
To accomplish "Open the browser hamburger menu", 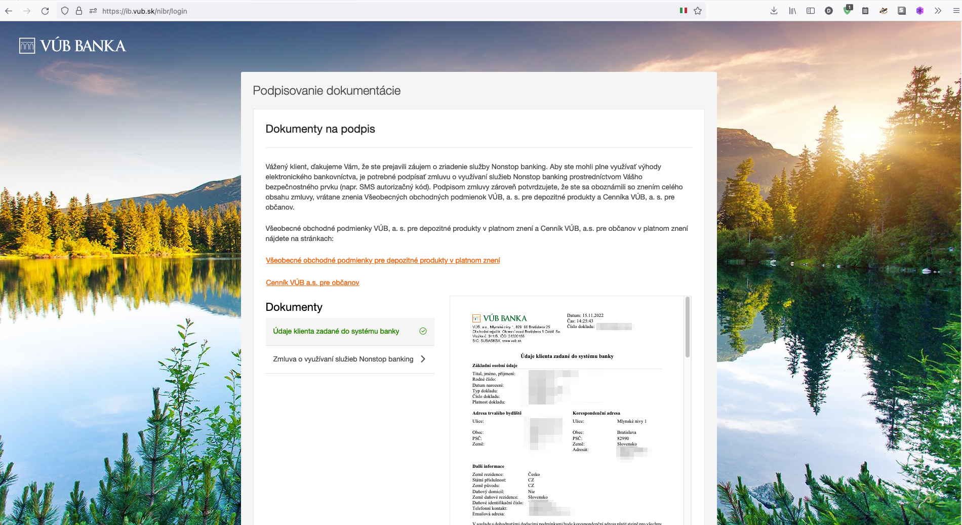I will coord(956,11).
